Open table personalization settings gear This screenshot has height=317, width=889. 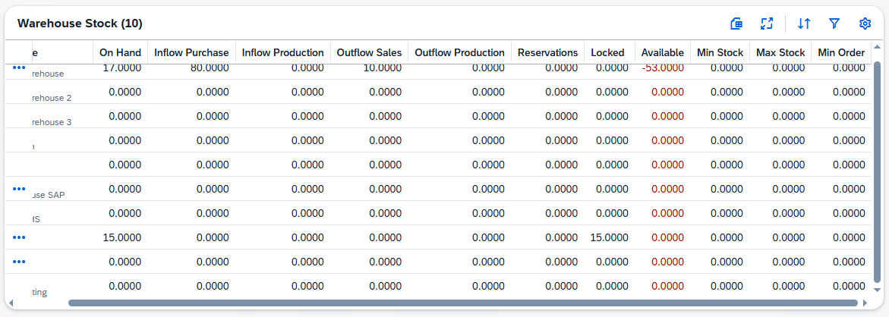click(865, 24)
